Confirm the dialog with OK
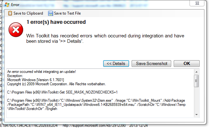Image resolution: width=212 pixels, height=129 pixels. pos(187,63)
